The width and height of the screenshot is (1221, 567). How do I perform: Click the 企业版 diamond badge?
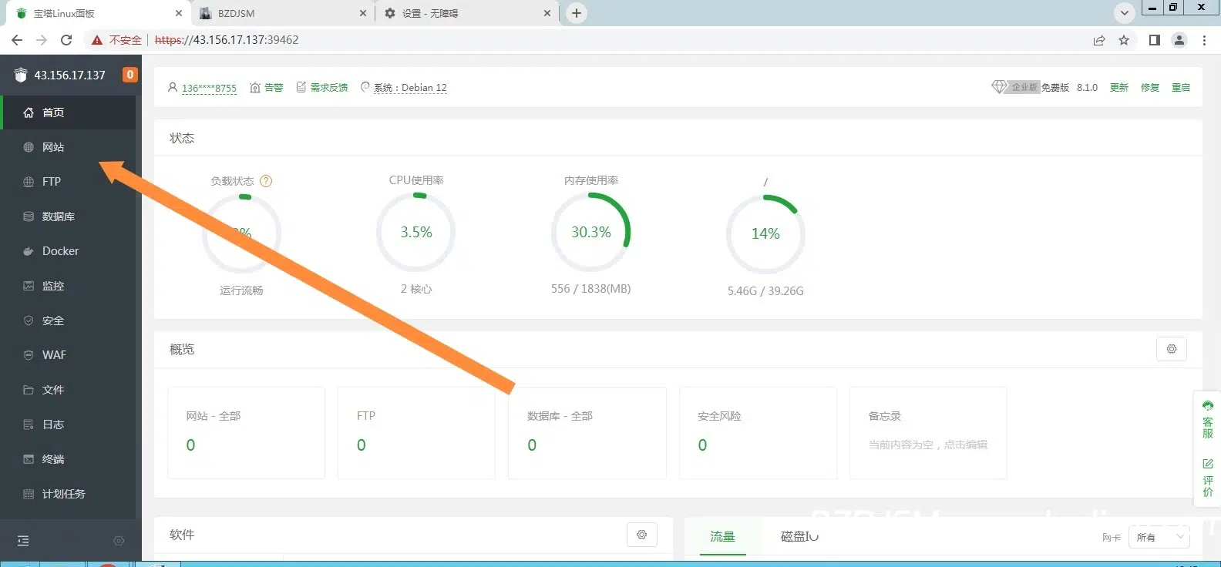[1016, 87]
